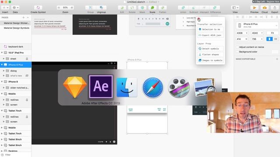Screen dimensions: 280x157
Task: Toggle lock on the sheet layer
Action: coord(27,58)
